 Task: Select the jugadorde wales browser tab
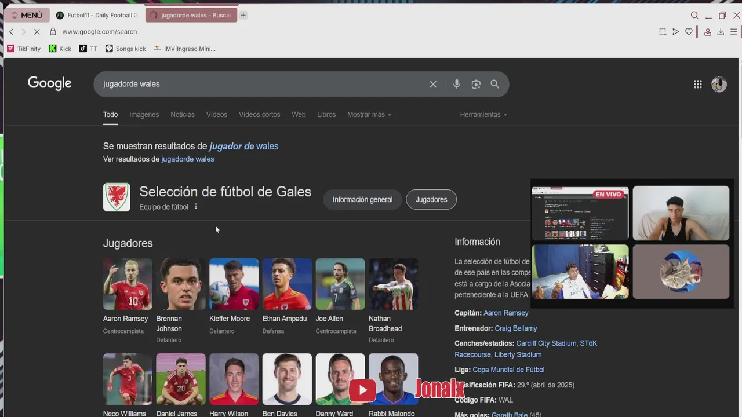(191, 15)
